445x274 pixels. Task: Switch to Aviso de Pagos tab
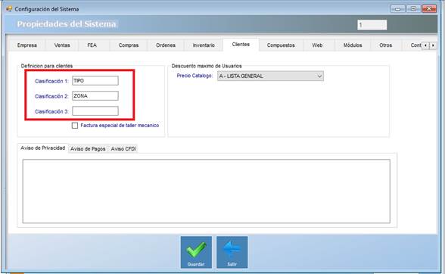(x=88, y=149)
